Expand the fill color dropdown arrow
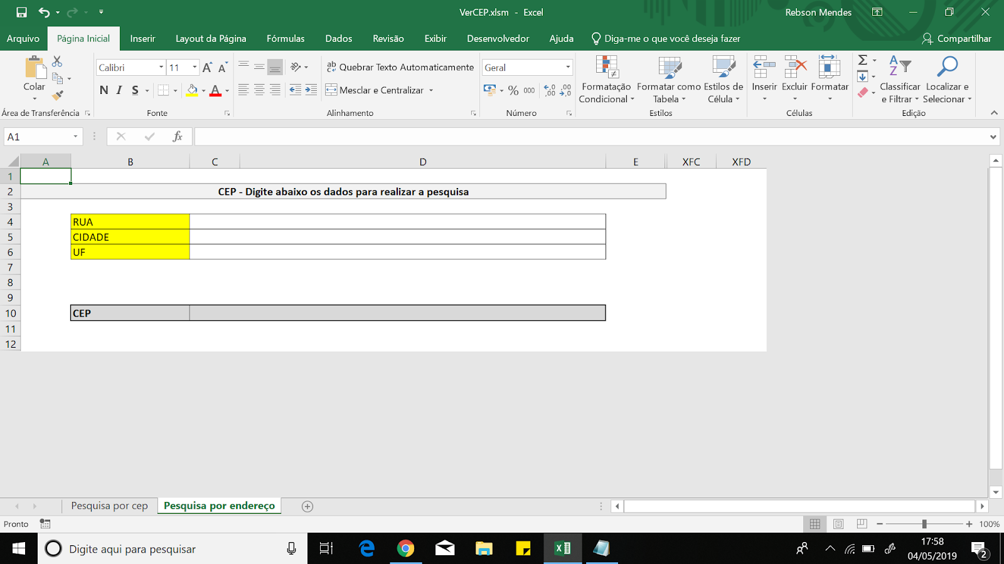The width and height of the screenshot is (1004, 564). [x=202, y=90]
